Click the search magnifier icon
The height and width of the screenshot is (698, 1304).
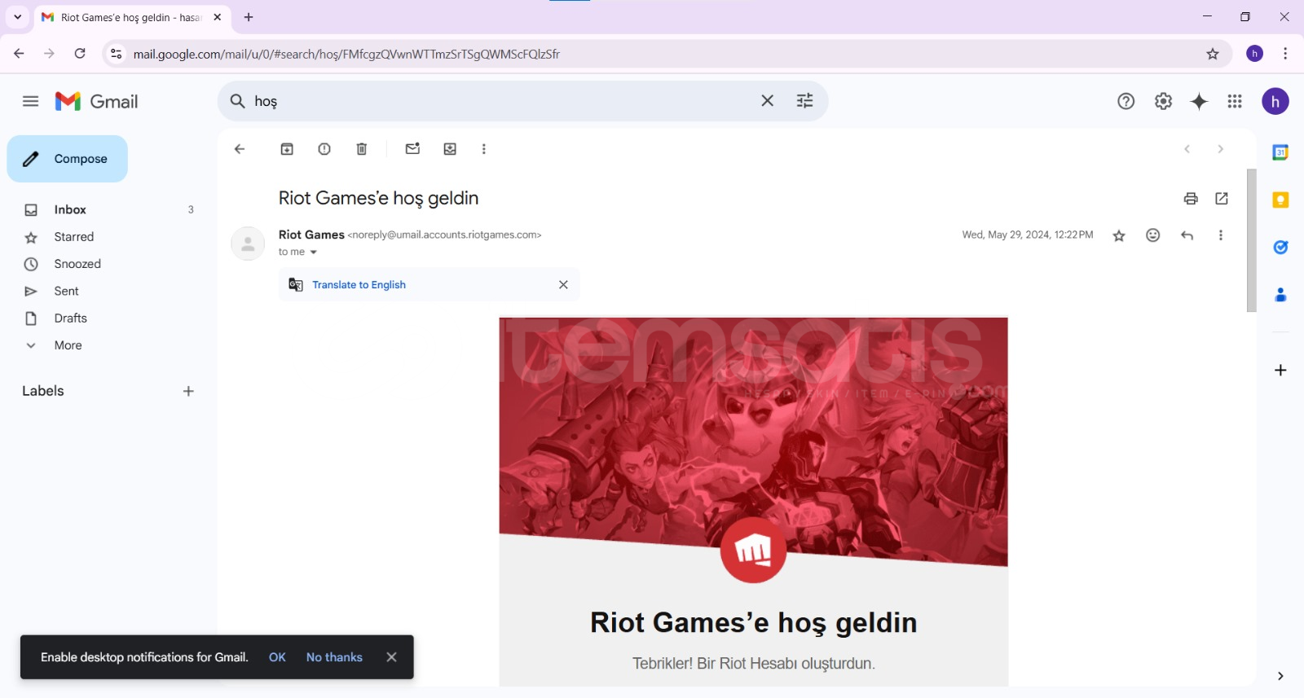pyautogui.click(x=237, y=101)
